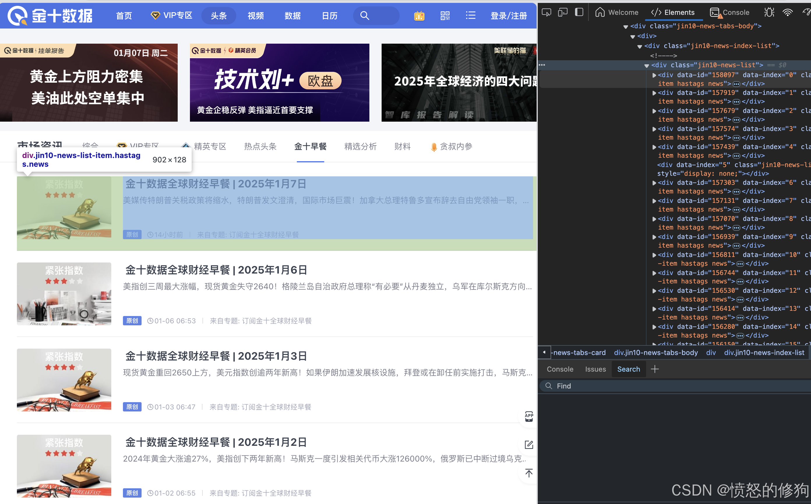The image size is (811, 504).
Task: Open the bug debugger icon in DevTools
Action: pos(769,13)
